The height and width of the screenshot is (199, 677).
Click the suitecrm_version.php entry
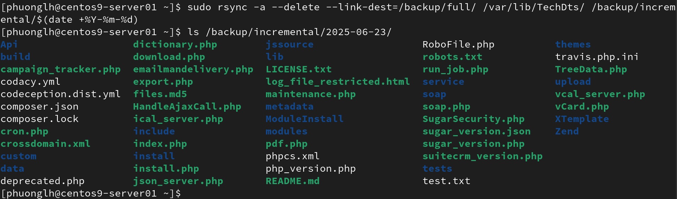pyautogui.click(x=482, y=156)
